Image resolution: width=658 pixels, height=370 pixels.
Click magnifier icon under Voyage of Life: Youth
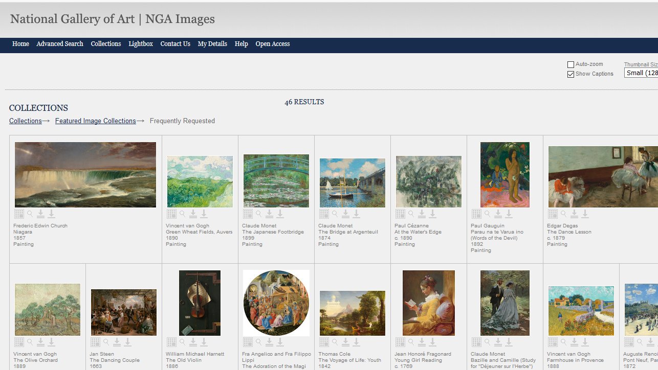pyautogui.click(x=335, y=342)
